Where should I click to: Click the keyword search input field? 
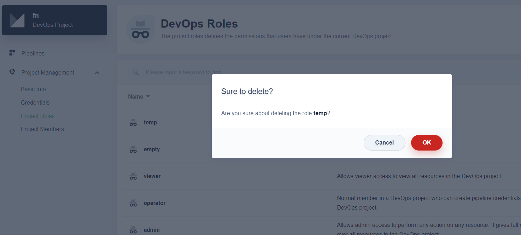point(183,72)
